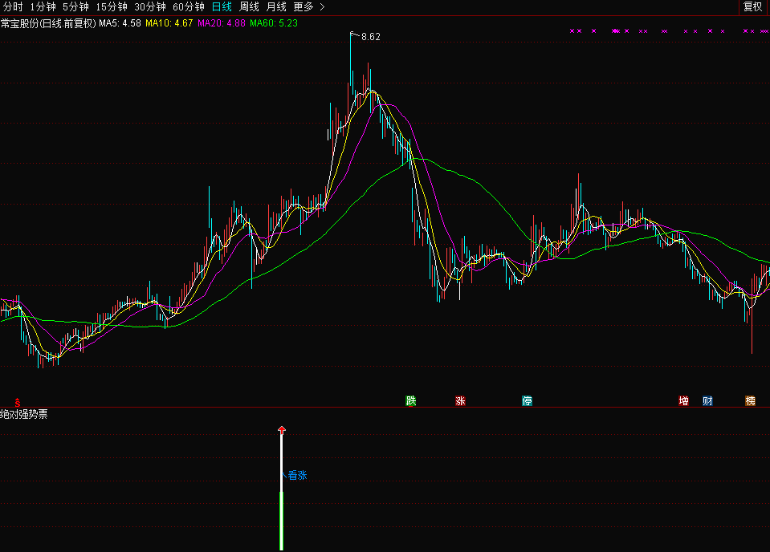Click the red up-arrow signal in indicator panel
The image size is (770, 552).
[x=281, y=431]
